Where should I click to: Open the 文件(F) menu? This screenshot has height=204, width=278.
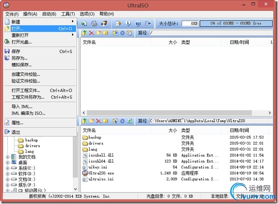point(12,14)
